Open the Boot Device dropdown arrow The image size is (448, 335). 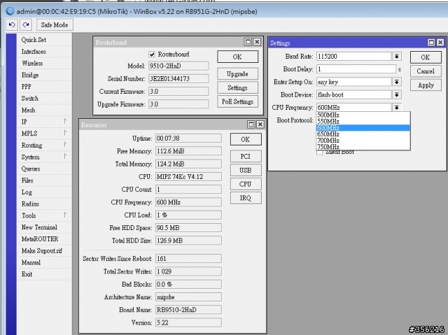tap(397, 94)
